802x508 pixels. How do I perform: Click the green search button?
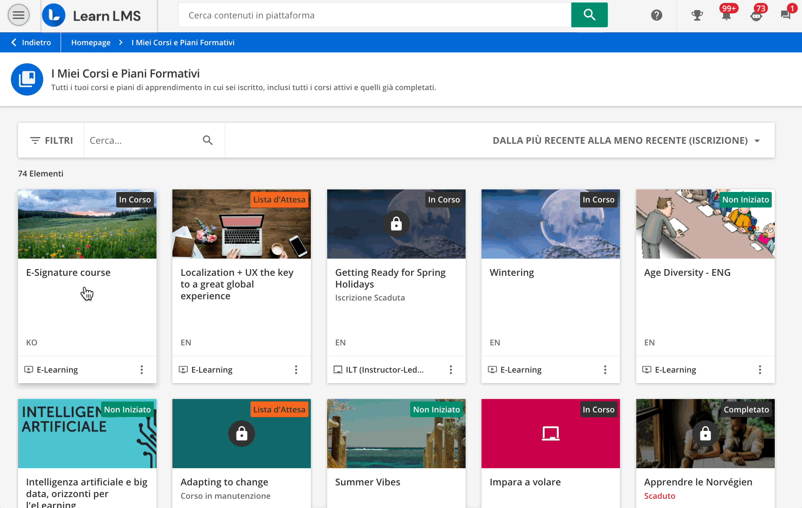pos(589,15)
